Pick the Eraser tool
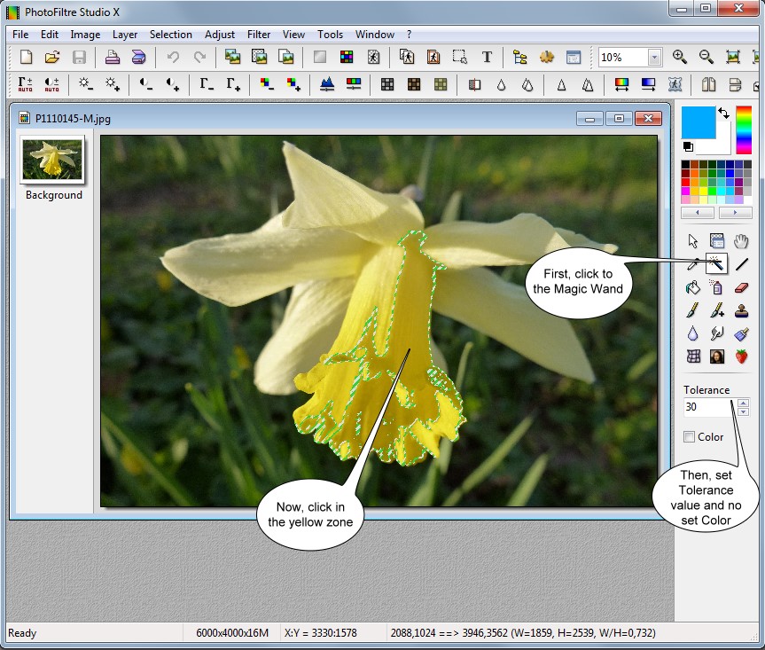Image resolution: width=765 pixels, height=650 pixels. tap(742, 287)
